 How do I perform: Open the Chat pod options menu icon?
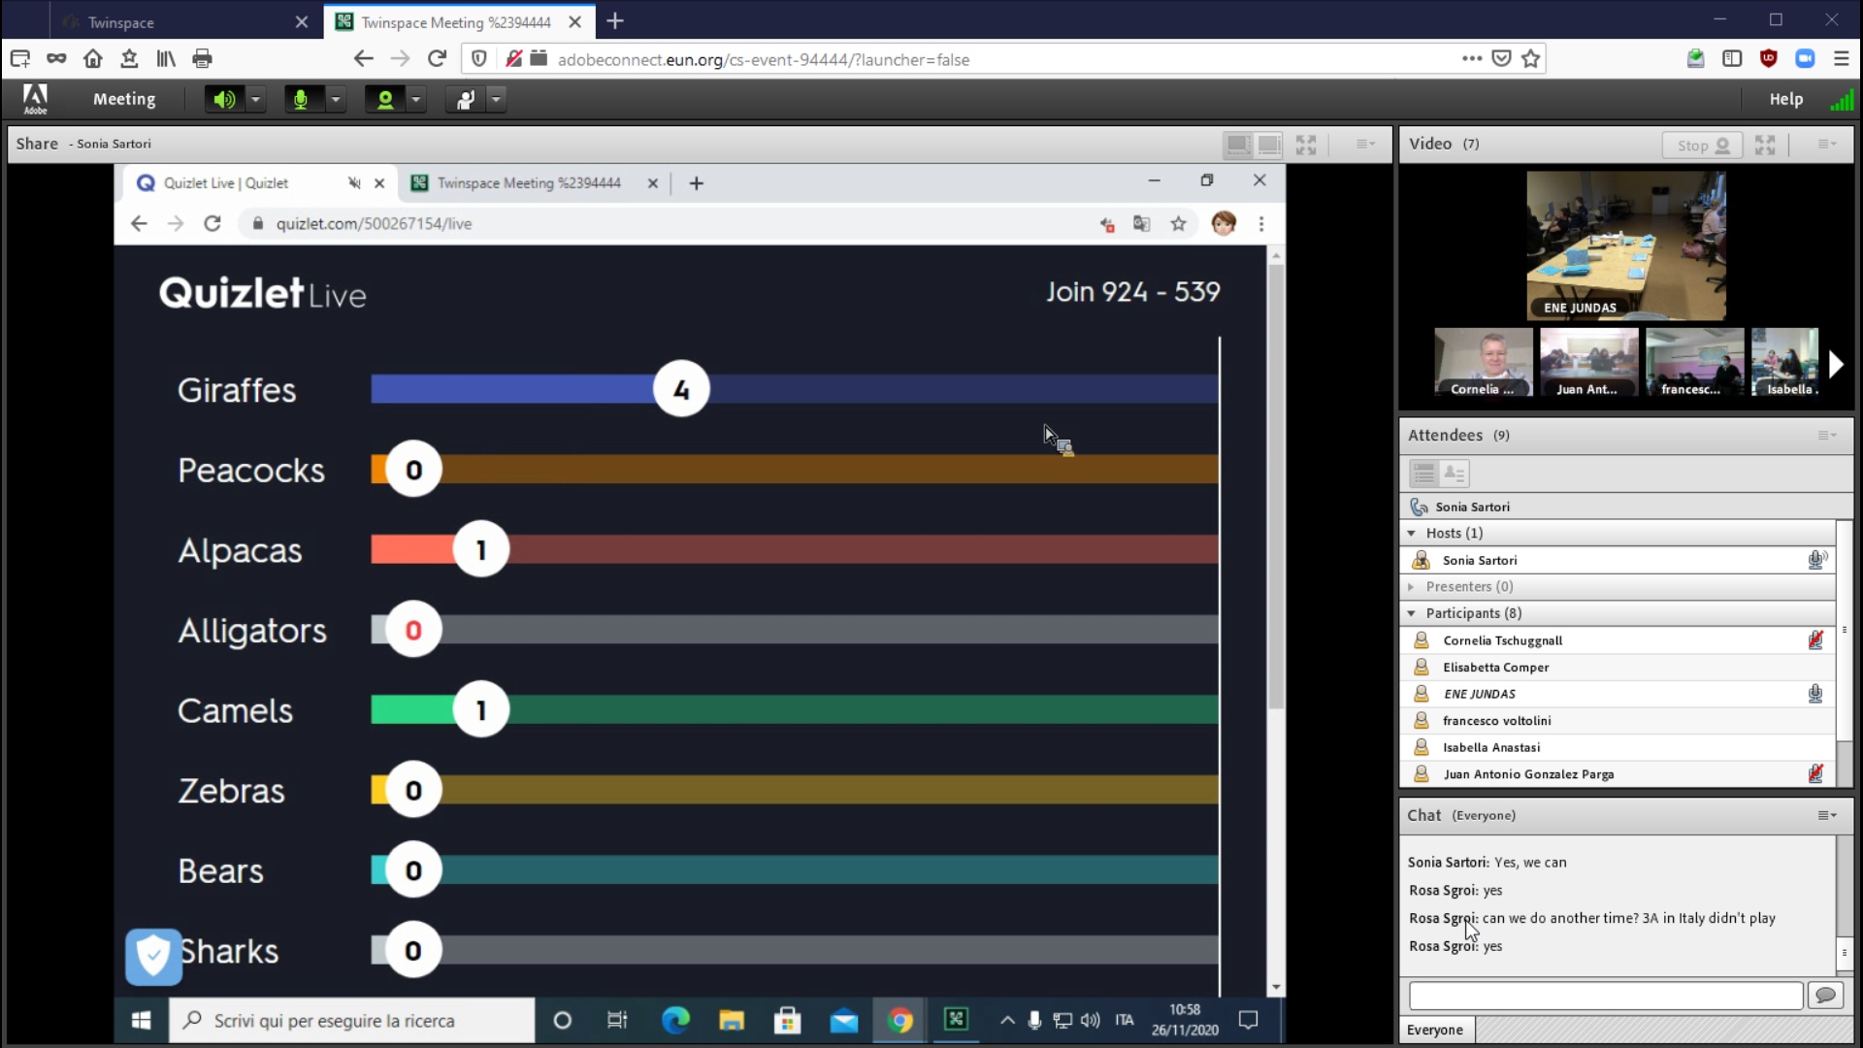[x=1827, y=816]
